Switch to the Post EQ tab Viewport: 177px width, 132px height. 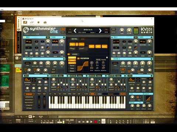(x=104, y=60)
